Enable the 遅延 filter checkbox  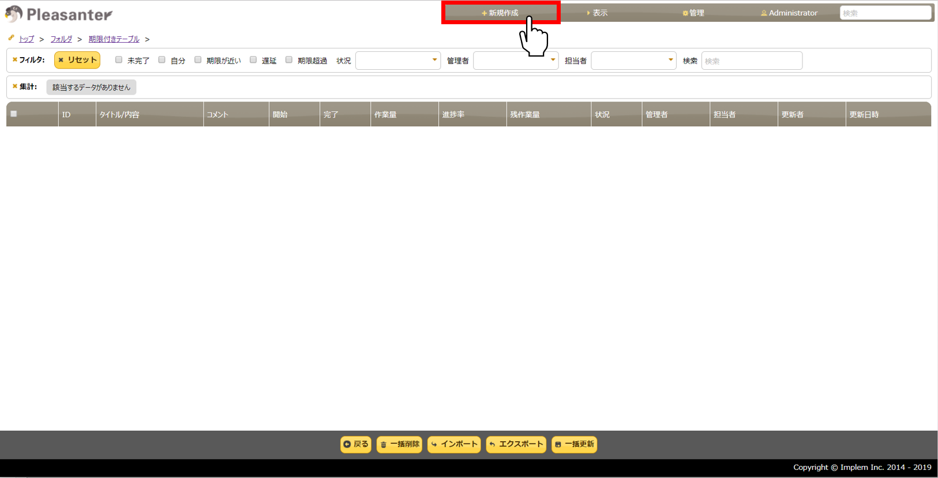(253, 60)
